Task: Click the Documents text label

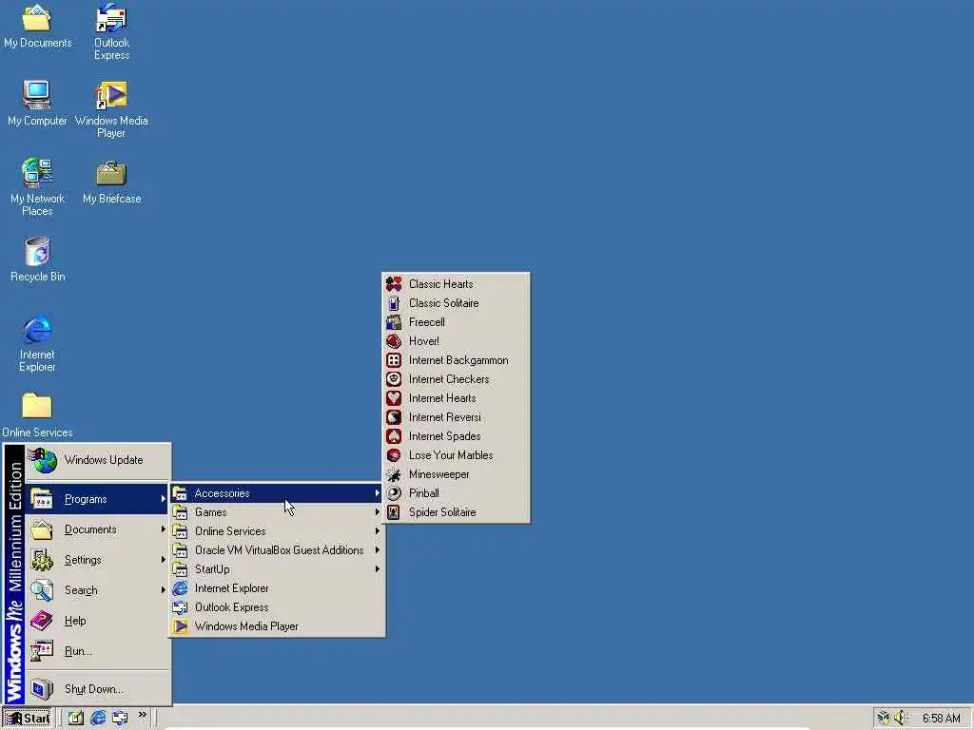Action: pos(90,529)
